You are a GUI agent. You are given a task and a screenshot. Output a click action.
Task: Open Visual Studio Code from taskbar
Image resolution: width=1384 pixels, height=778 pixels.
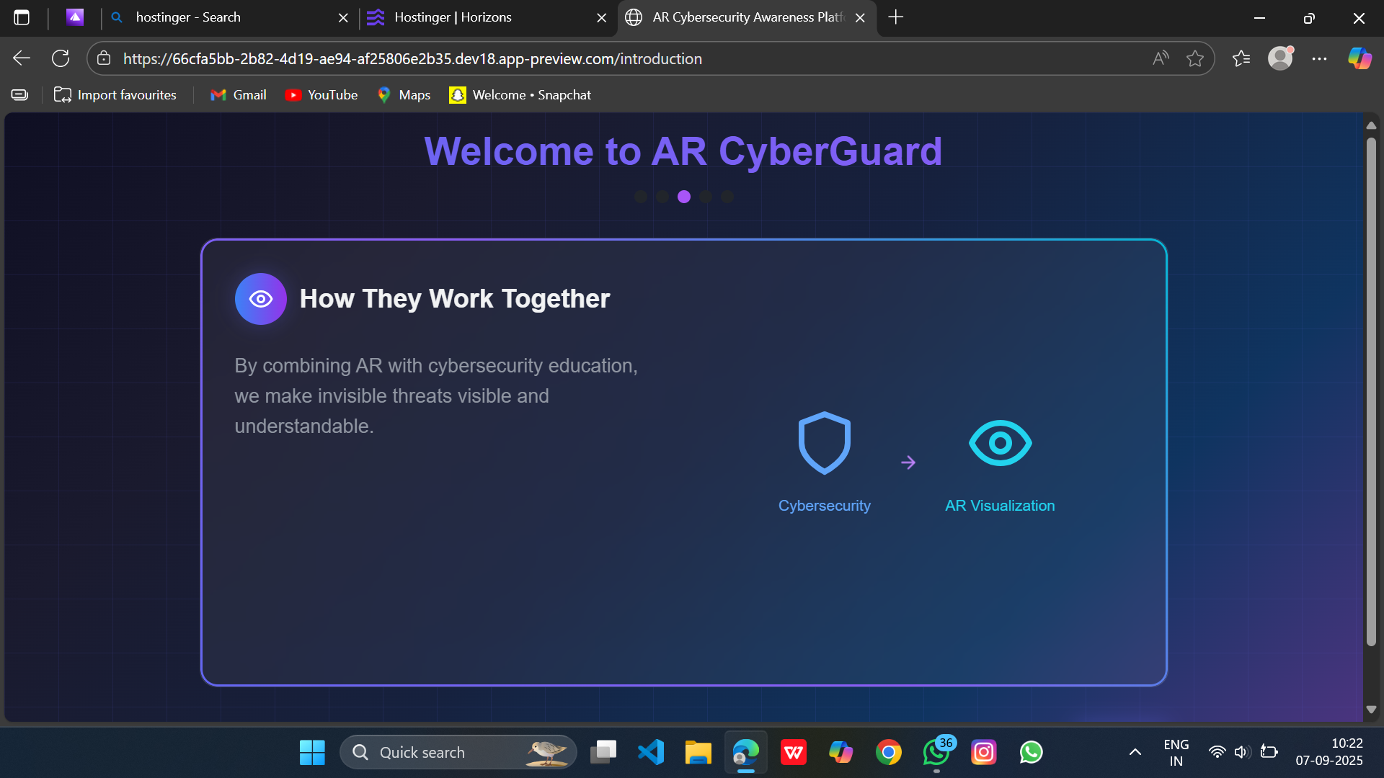pos(650,752)
